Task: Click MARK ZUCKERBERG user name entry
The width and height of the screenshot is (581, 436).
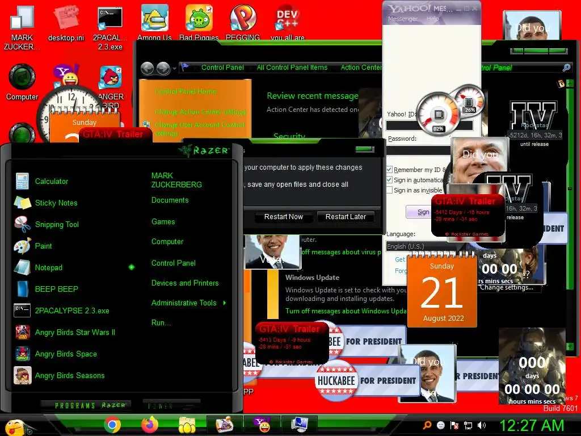Action: tap(176, 180)
